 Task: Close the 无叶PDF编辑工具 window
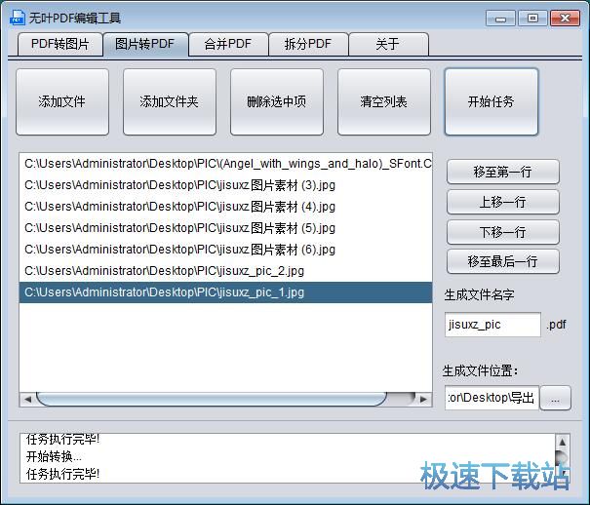point(565,19)
